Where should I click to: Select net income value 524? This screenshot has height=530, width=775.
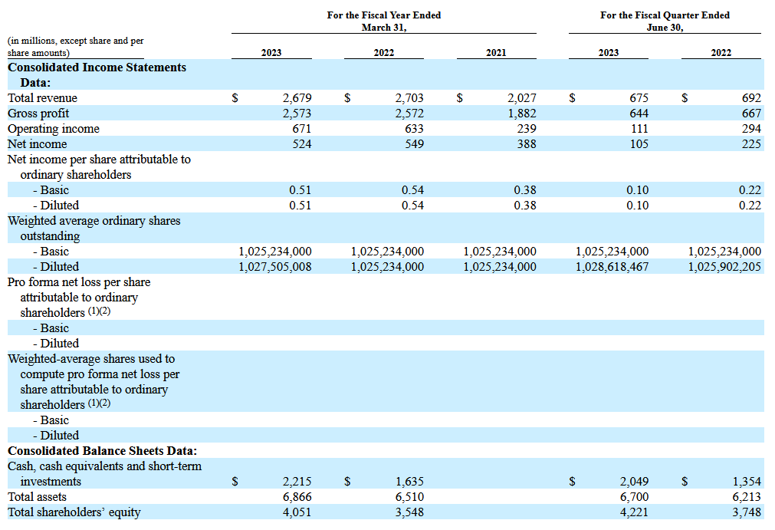click(301, 144)
